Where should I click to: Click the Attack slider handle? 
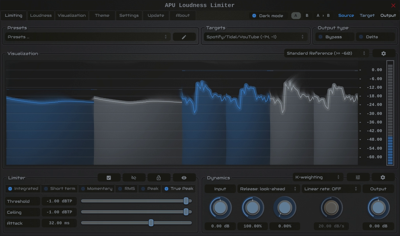pyautogui.click(x=151, y=223)
